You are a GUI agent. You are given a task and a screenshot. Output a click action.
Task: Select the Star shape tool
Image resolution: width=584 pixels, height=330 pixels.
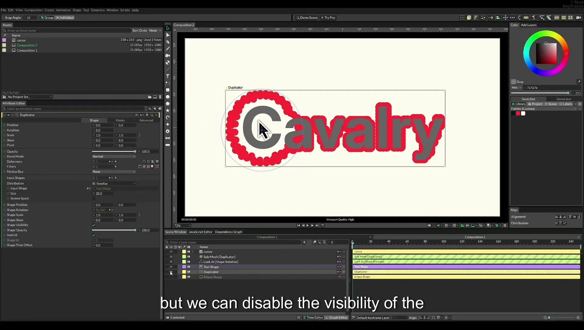168,111
